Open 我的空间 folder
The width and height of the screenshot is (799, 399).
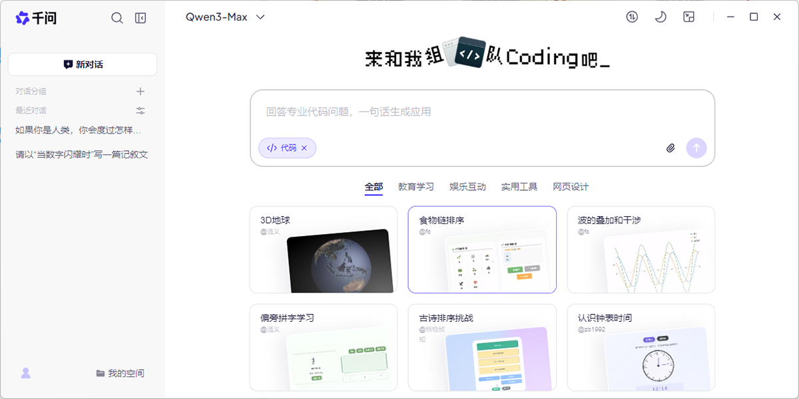click(120, 373)
